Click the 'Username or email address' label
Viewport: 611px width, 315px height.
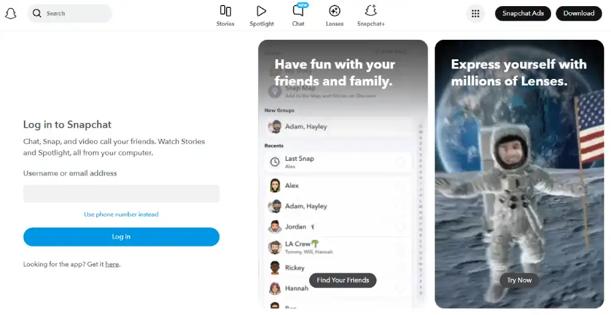point(70,174)
